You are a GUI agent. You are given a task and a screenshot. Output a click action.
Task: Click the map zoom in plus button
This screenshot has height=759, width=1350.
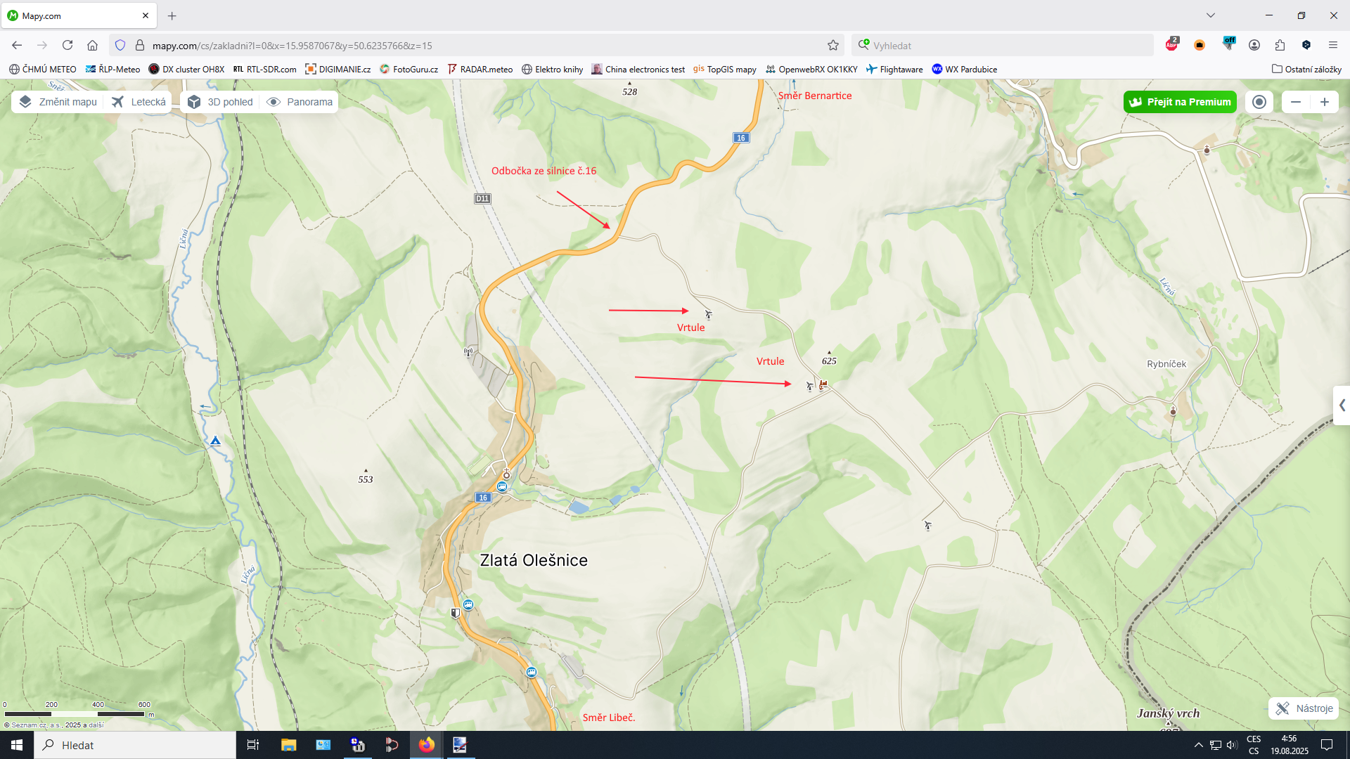coord(1324,102)
